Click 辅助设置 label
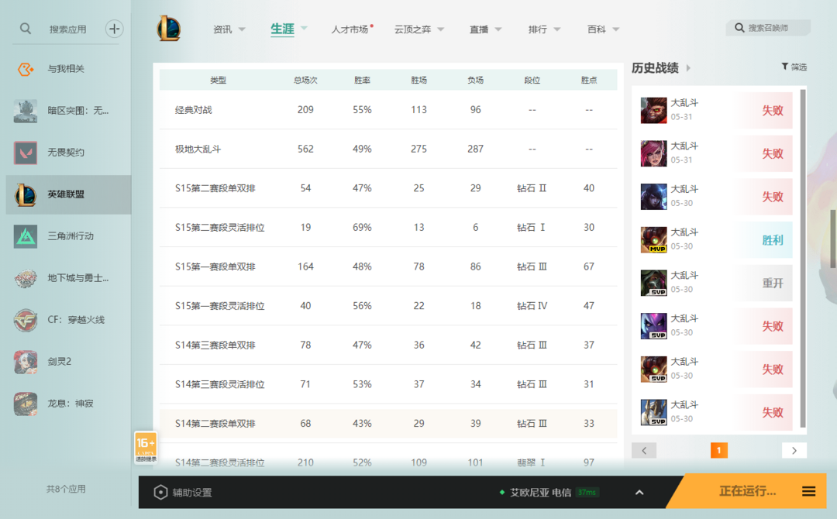The image size is (837, 519). (192, 493)
